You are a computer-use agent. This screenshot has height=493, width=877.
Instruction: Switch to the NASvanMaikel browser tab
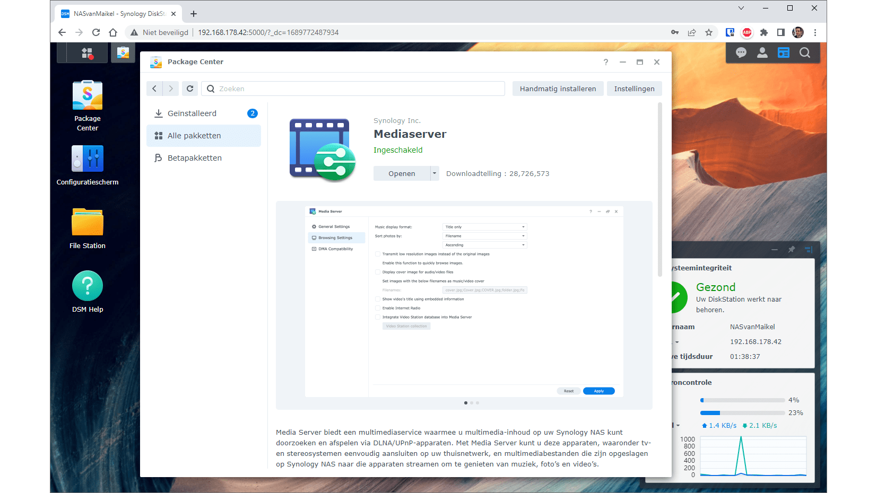(x=118, y=14)
